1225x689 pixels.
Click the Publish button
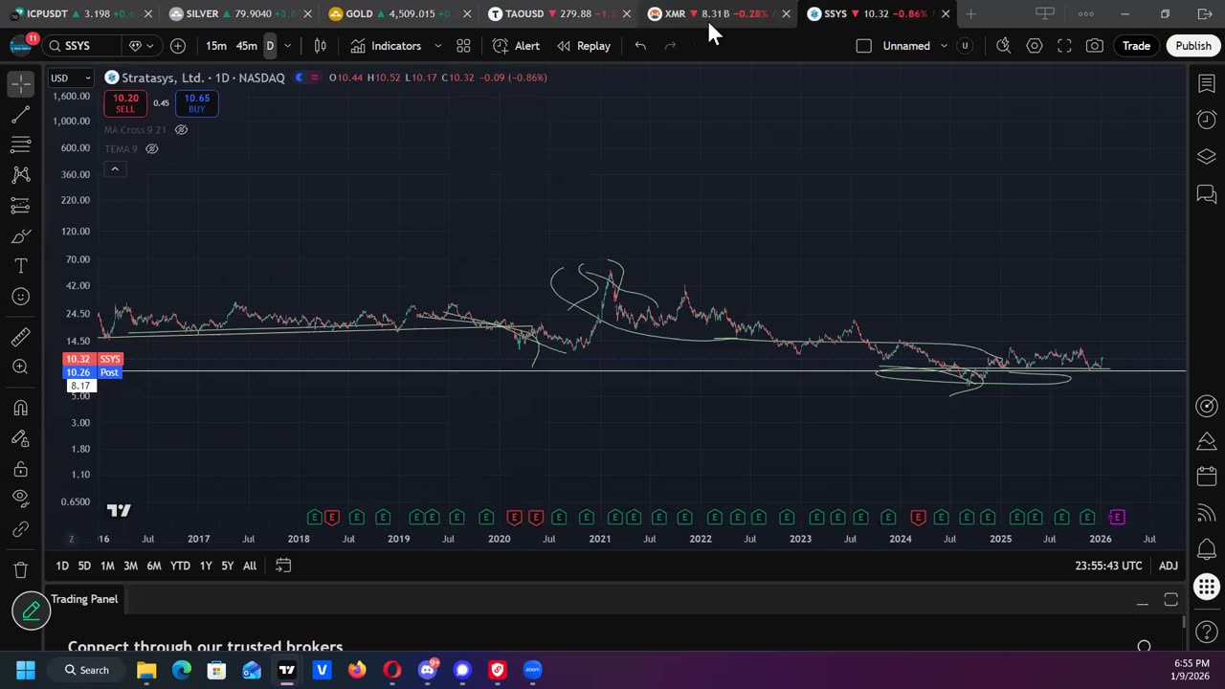(1193, 46)
